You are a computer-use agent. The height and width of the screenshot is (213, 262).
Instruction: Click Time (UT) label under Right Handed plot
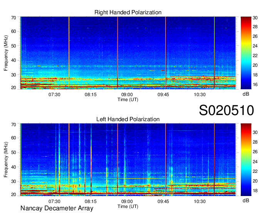coord(128,100)
